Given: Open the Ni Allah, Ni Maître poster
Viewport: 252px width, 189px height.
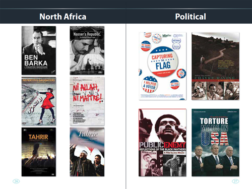Looking at the screenshot, I should pyautogui.click(x=87, y=101).
